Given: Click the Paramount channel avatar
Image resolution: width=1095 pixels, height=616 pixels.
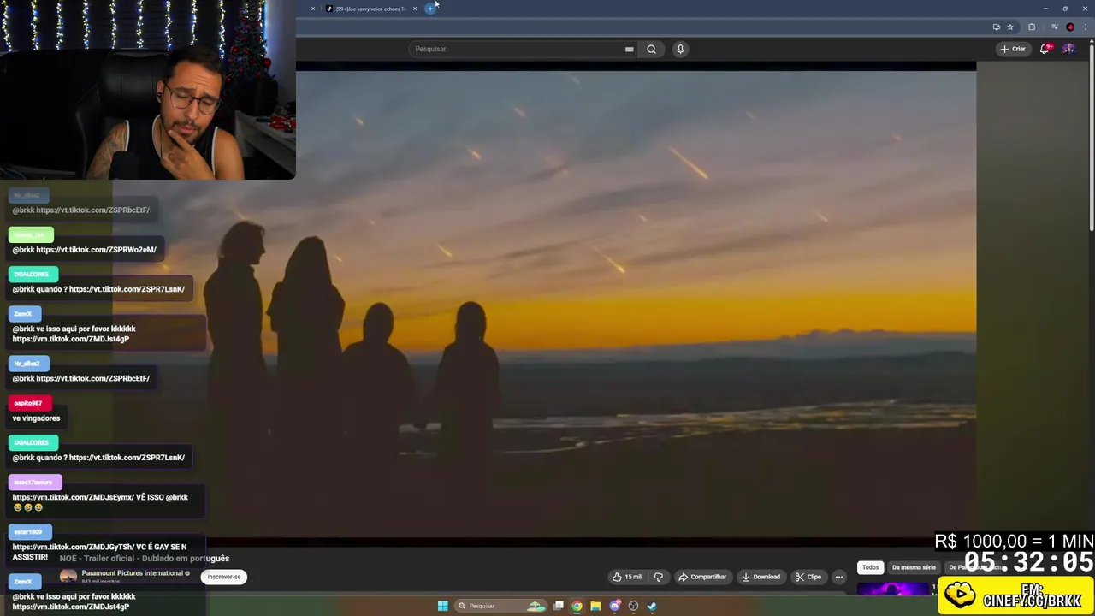Looking at the screenshot, I should point(68,577).
